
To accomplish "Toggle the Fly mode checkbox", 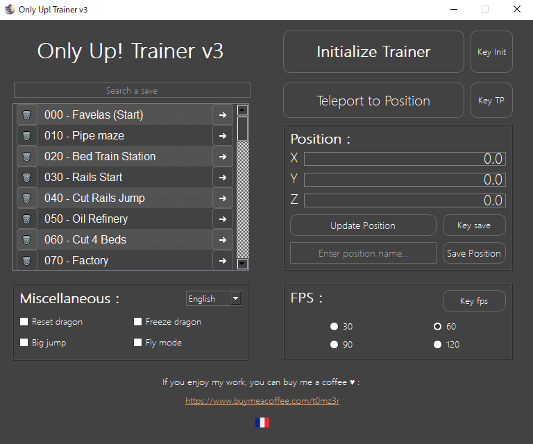I will [137, 342].
